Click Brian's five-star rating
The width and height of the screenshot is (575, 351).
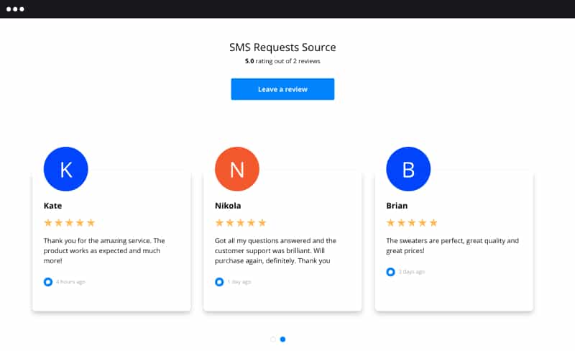coord(412,222)
